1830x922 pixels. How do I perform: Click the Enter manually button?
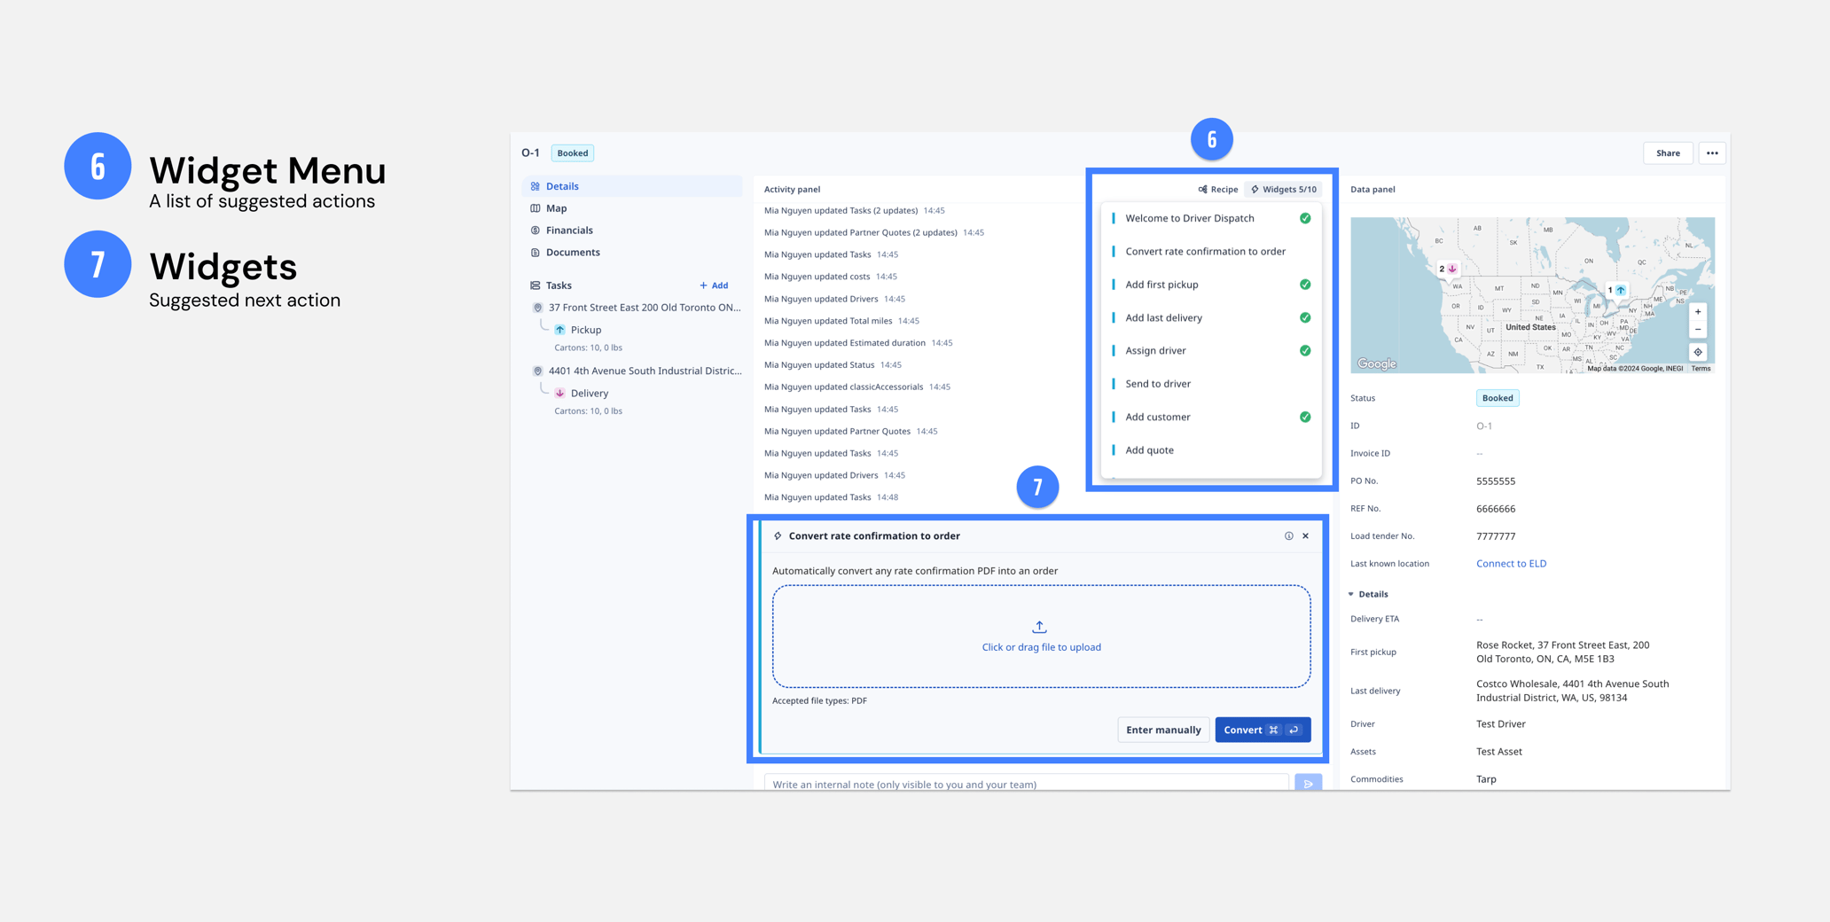coord(1162,730)
